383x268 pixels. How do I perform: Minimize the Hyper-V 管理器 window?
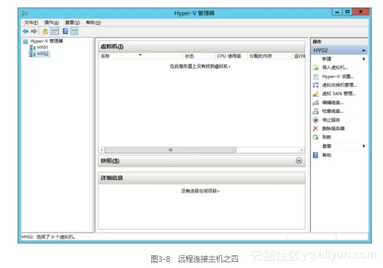point(337,12)
